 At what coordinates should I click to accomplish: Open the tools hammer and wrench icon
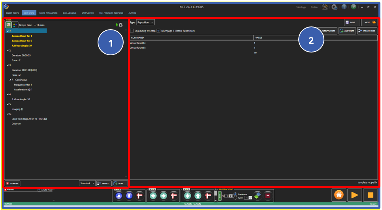pos(325,7)
